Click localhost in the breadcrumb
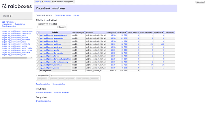This screenshot has width=207, height=116. coord(47,2)
